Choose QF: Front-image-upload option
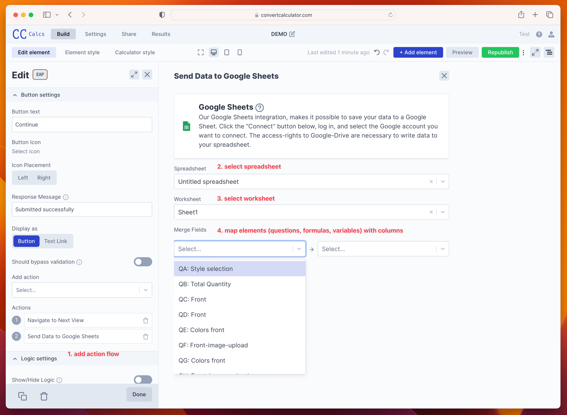567x415 pixels. [x=240, y=345]
